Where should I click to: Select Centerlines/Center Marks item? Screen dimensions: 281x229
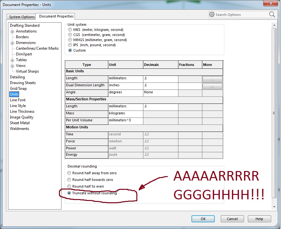point(37,48)
